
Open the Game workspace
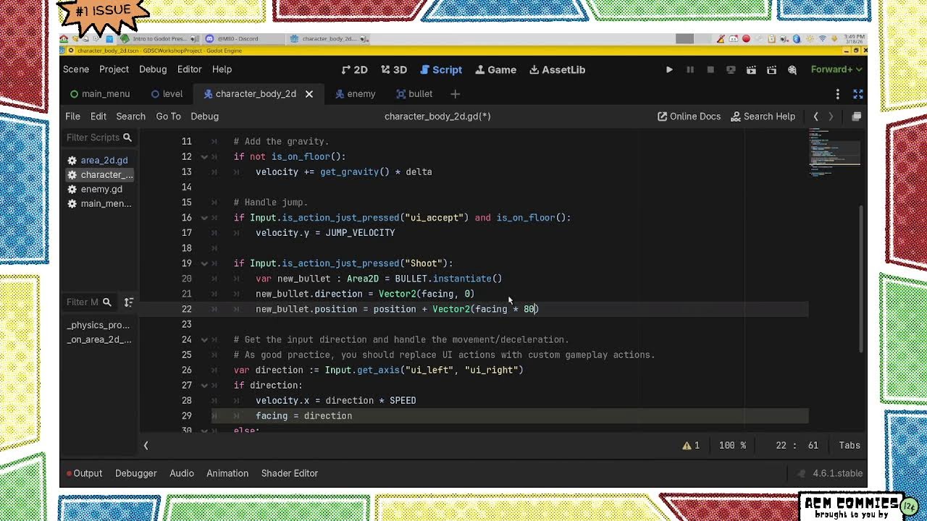click(x=495, y=69)
